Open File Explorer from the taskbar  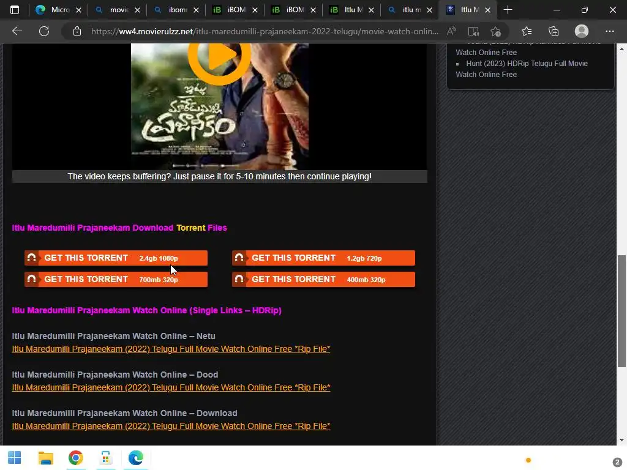[45, 458]
